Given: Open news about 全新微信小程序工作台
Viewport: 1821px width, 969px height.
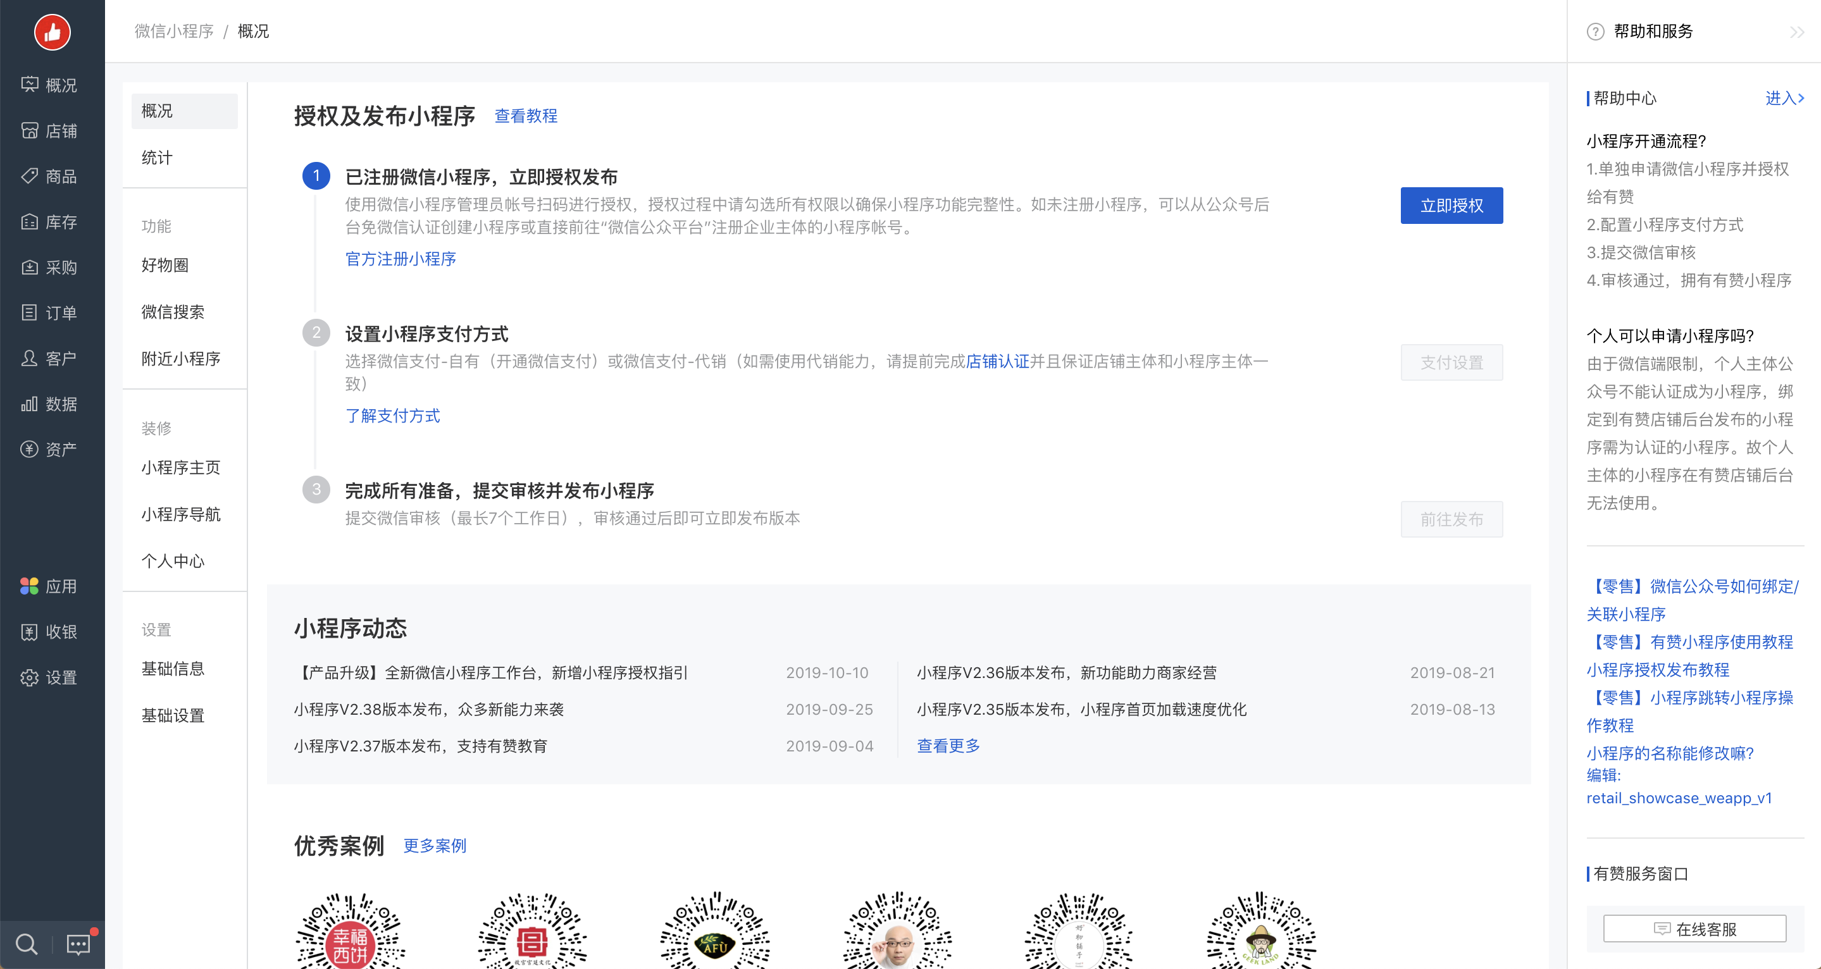Looking at the screenshot, I should pyautogui.click(x=491, y=672).
